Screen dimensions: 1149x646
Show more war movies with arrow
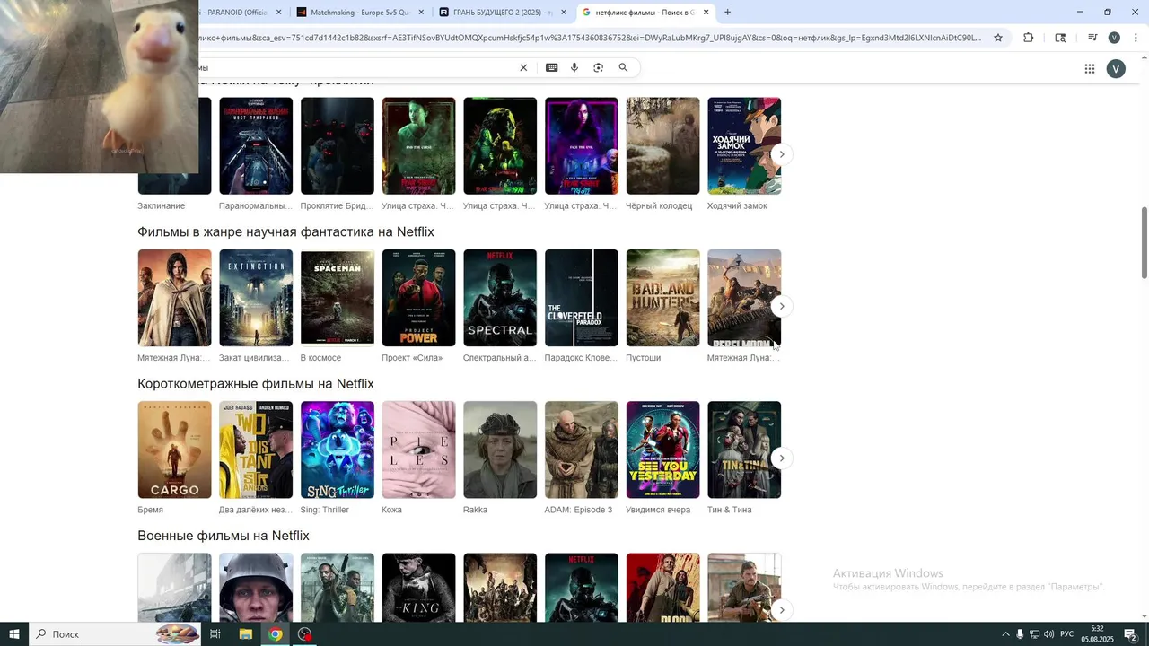click(x=782, y=610)
